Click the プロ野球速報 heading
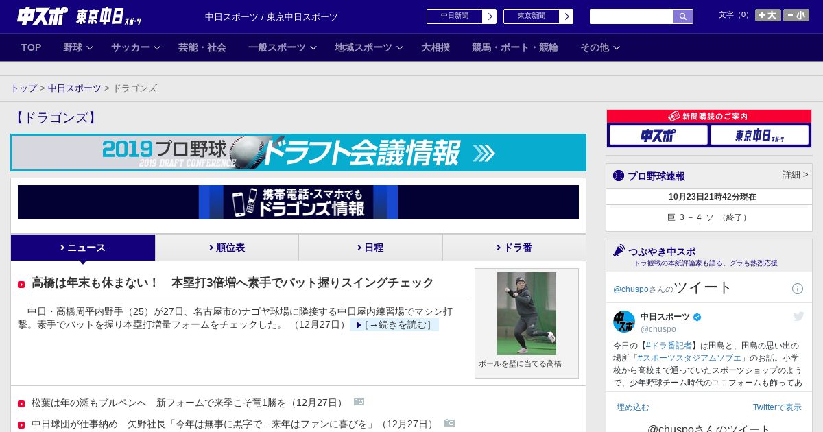Viewport: 823px width, 432px height. click(x=656, y=176)
